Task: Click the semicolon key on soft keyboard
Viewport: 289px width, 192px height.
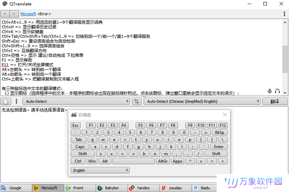Action: [x=193, y=147]
